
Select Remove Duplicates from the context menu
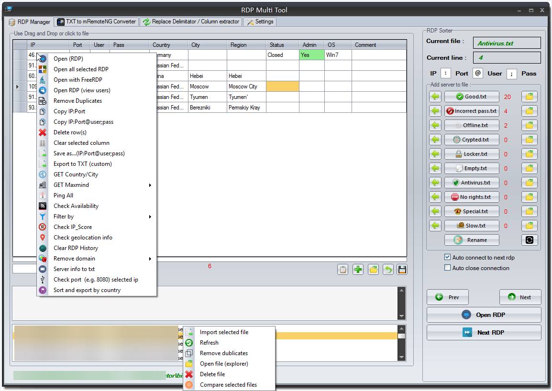point(77,101)
